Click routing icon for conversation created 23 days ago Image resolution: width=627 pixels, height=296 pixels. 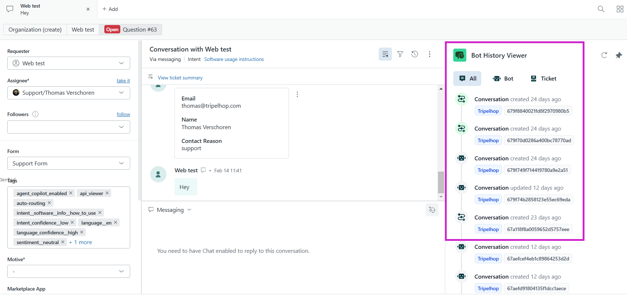pyautogui.click(x=462, y=217)
